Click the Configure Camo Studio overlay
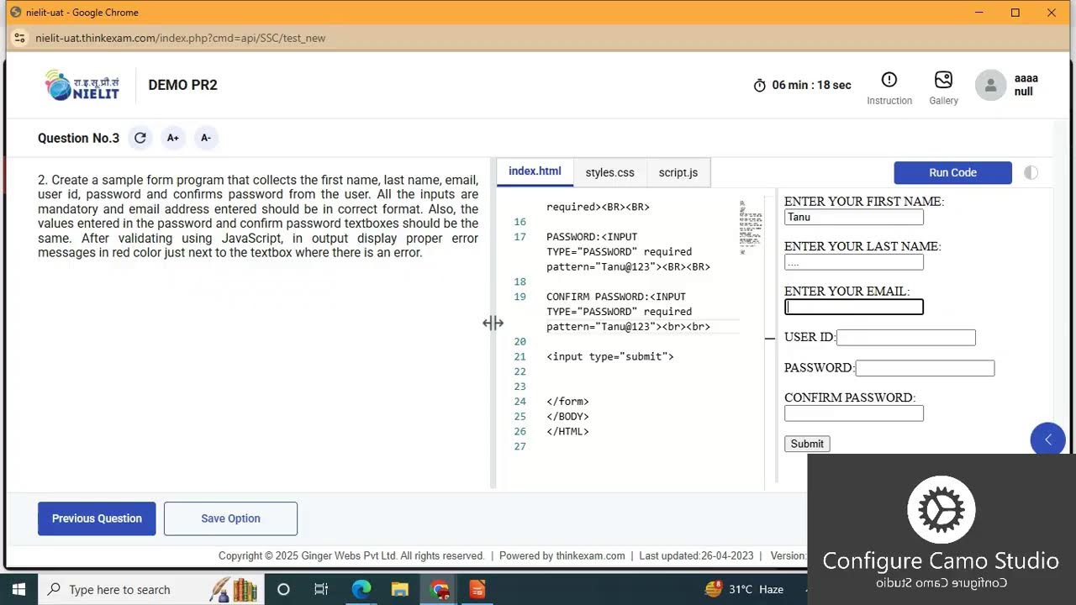 tap(941, 530)
